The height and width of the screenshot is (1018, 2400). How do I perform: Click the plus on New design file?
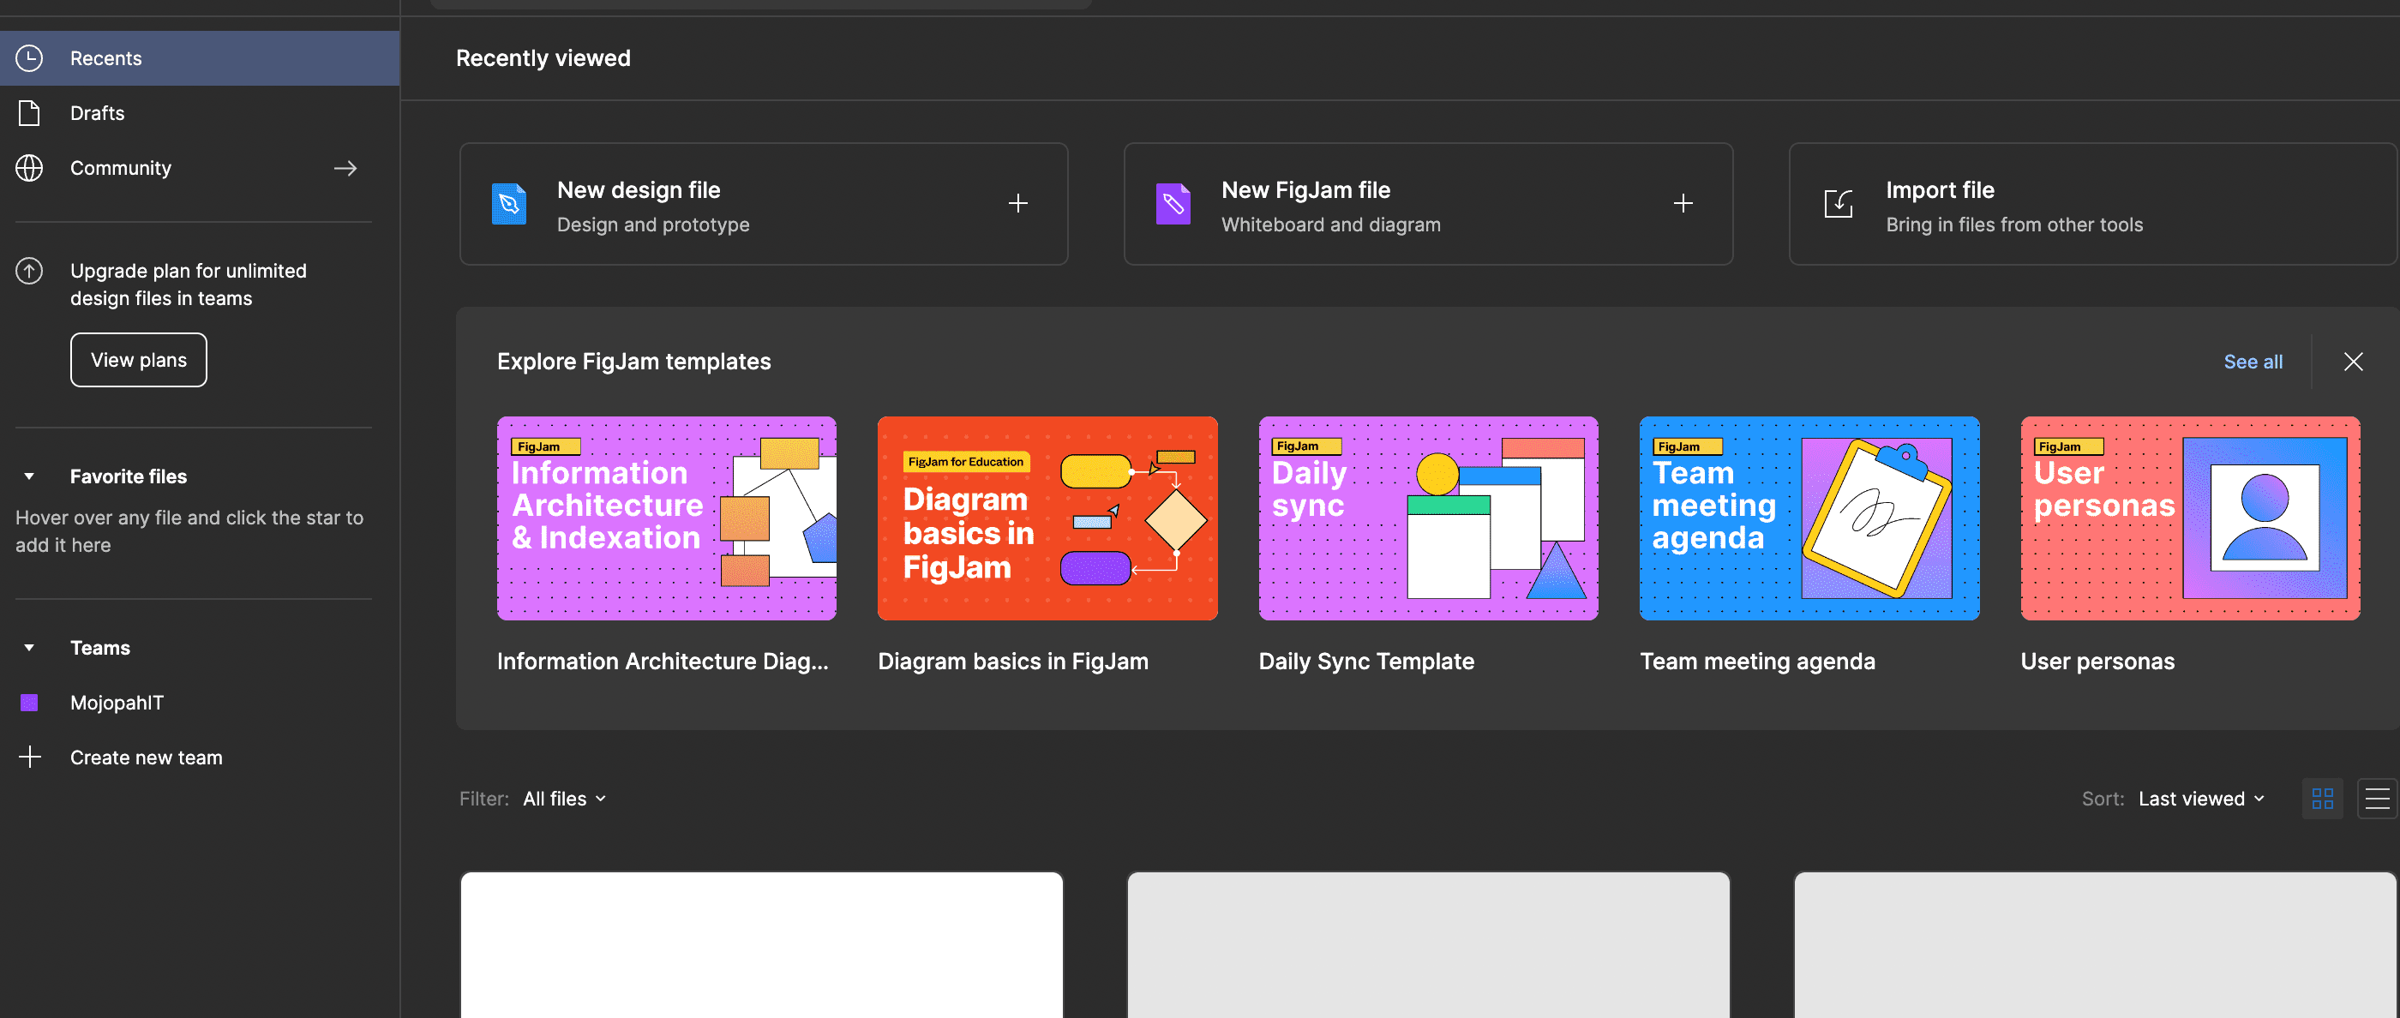(1018, 203)
